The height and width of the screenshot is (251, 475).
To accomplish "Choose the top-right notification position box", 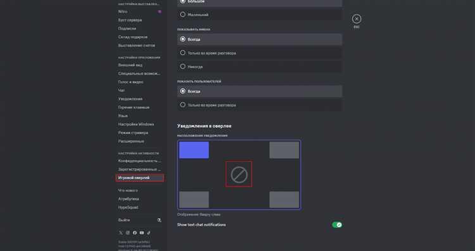I will 284,150.
